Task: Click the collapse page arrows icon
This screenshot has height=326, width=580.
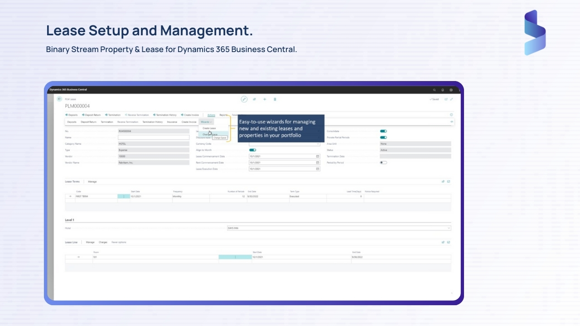Action: point(451,99)
